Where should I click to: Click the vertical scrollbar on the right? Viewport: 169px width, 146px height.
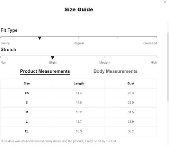pos(168,67)
